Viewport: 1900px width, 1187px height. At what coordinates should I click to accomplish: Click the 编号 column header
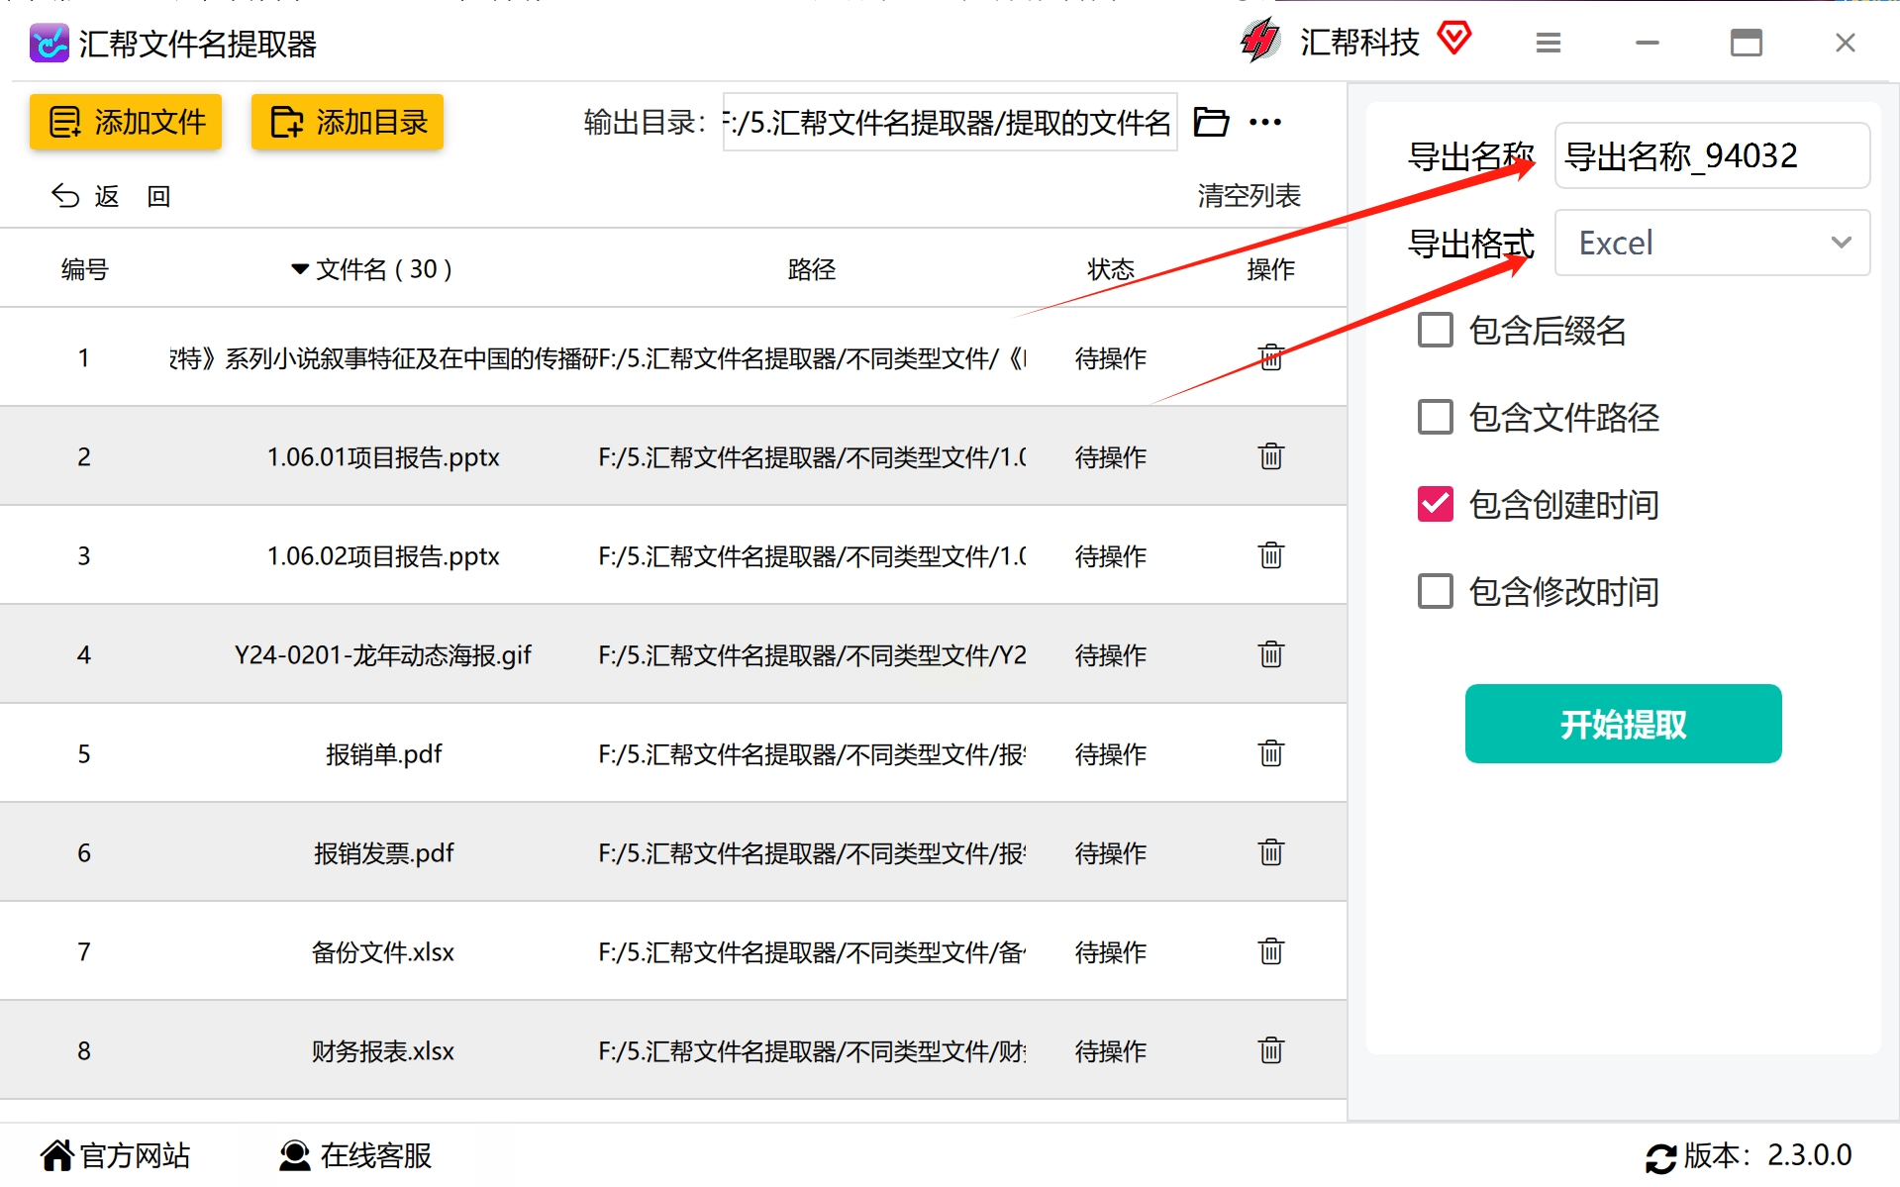tap(84, 269)
